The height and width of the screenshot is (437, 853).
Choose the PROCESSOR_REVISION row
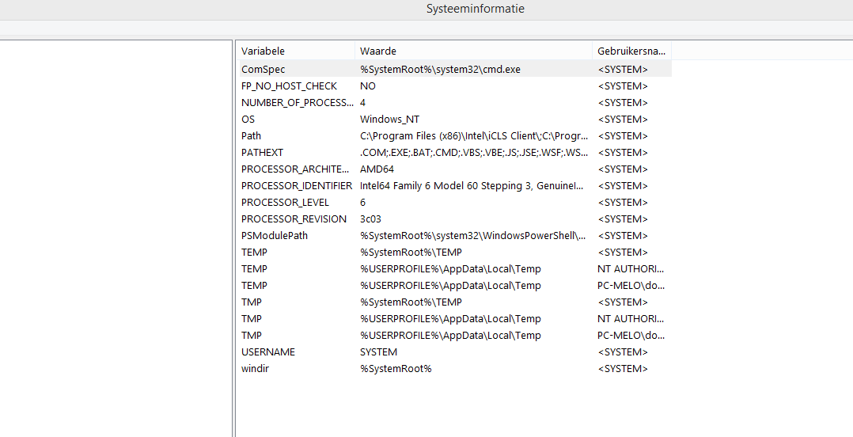294,219
